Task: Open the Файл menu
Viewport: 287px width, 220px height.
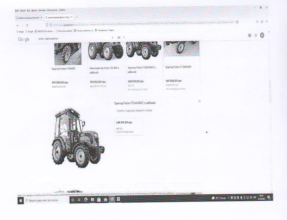Action: click(17, 11)
